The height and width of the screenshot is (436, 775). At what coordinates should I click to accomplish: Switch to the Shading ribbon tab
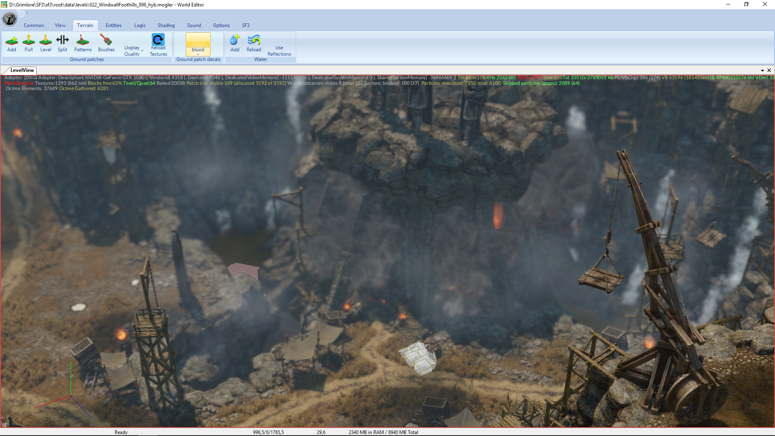166,25
